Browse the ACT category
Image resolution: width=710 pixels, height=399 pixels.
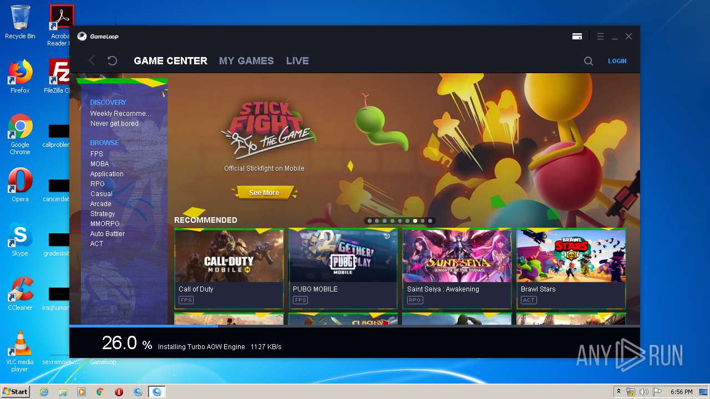point(97,244)
